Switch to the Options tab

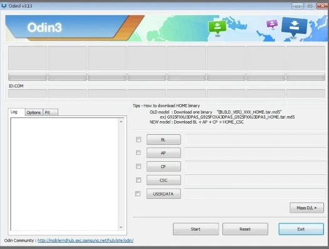click(x=34, y=112)
